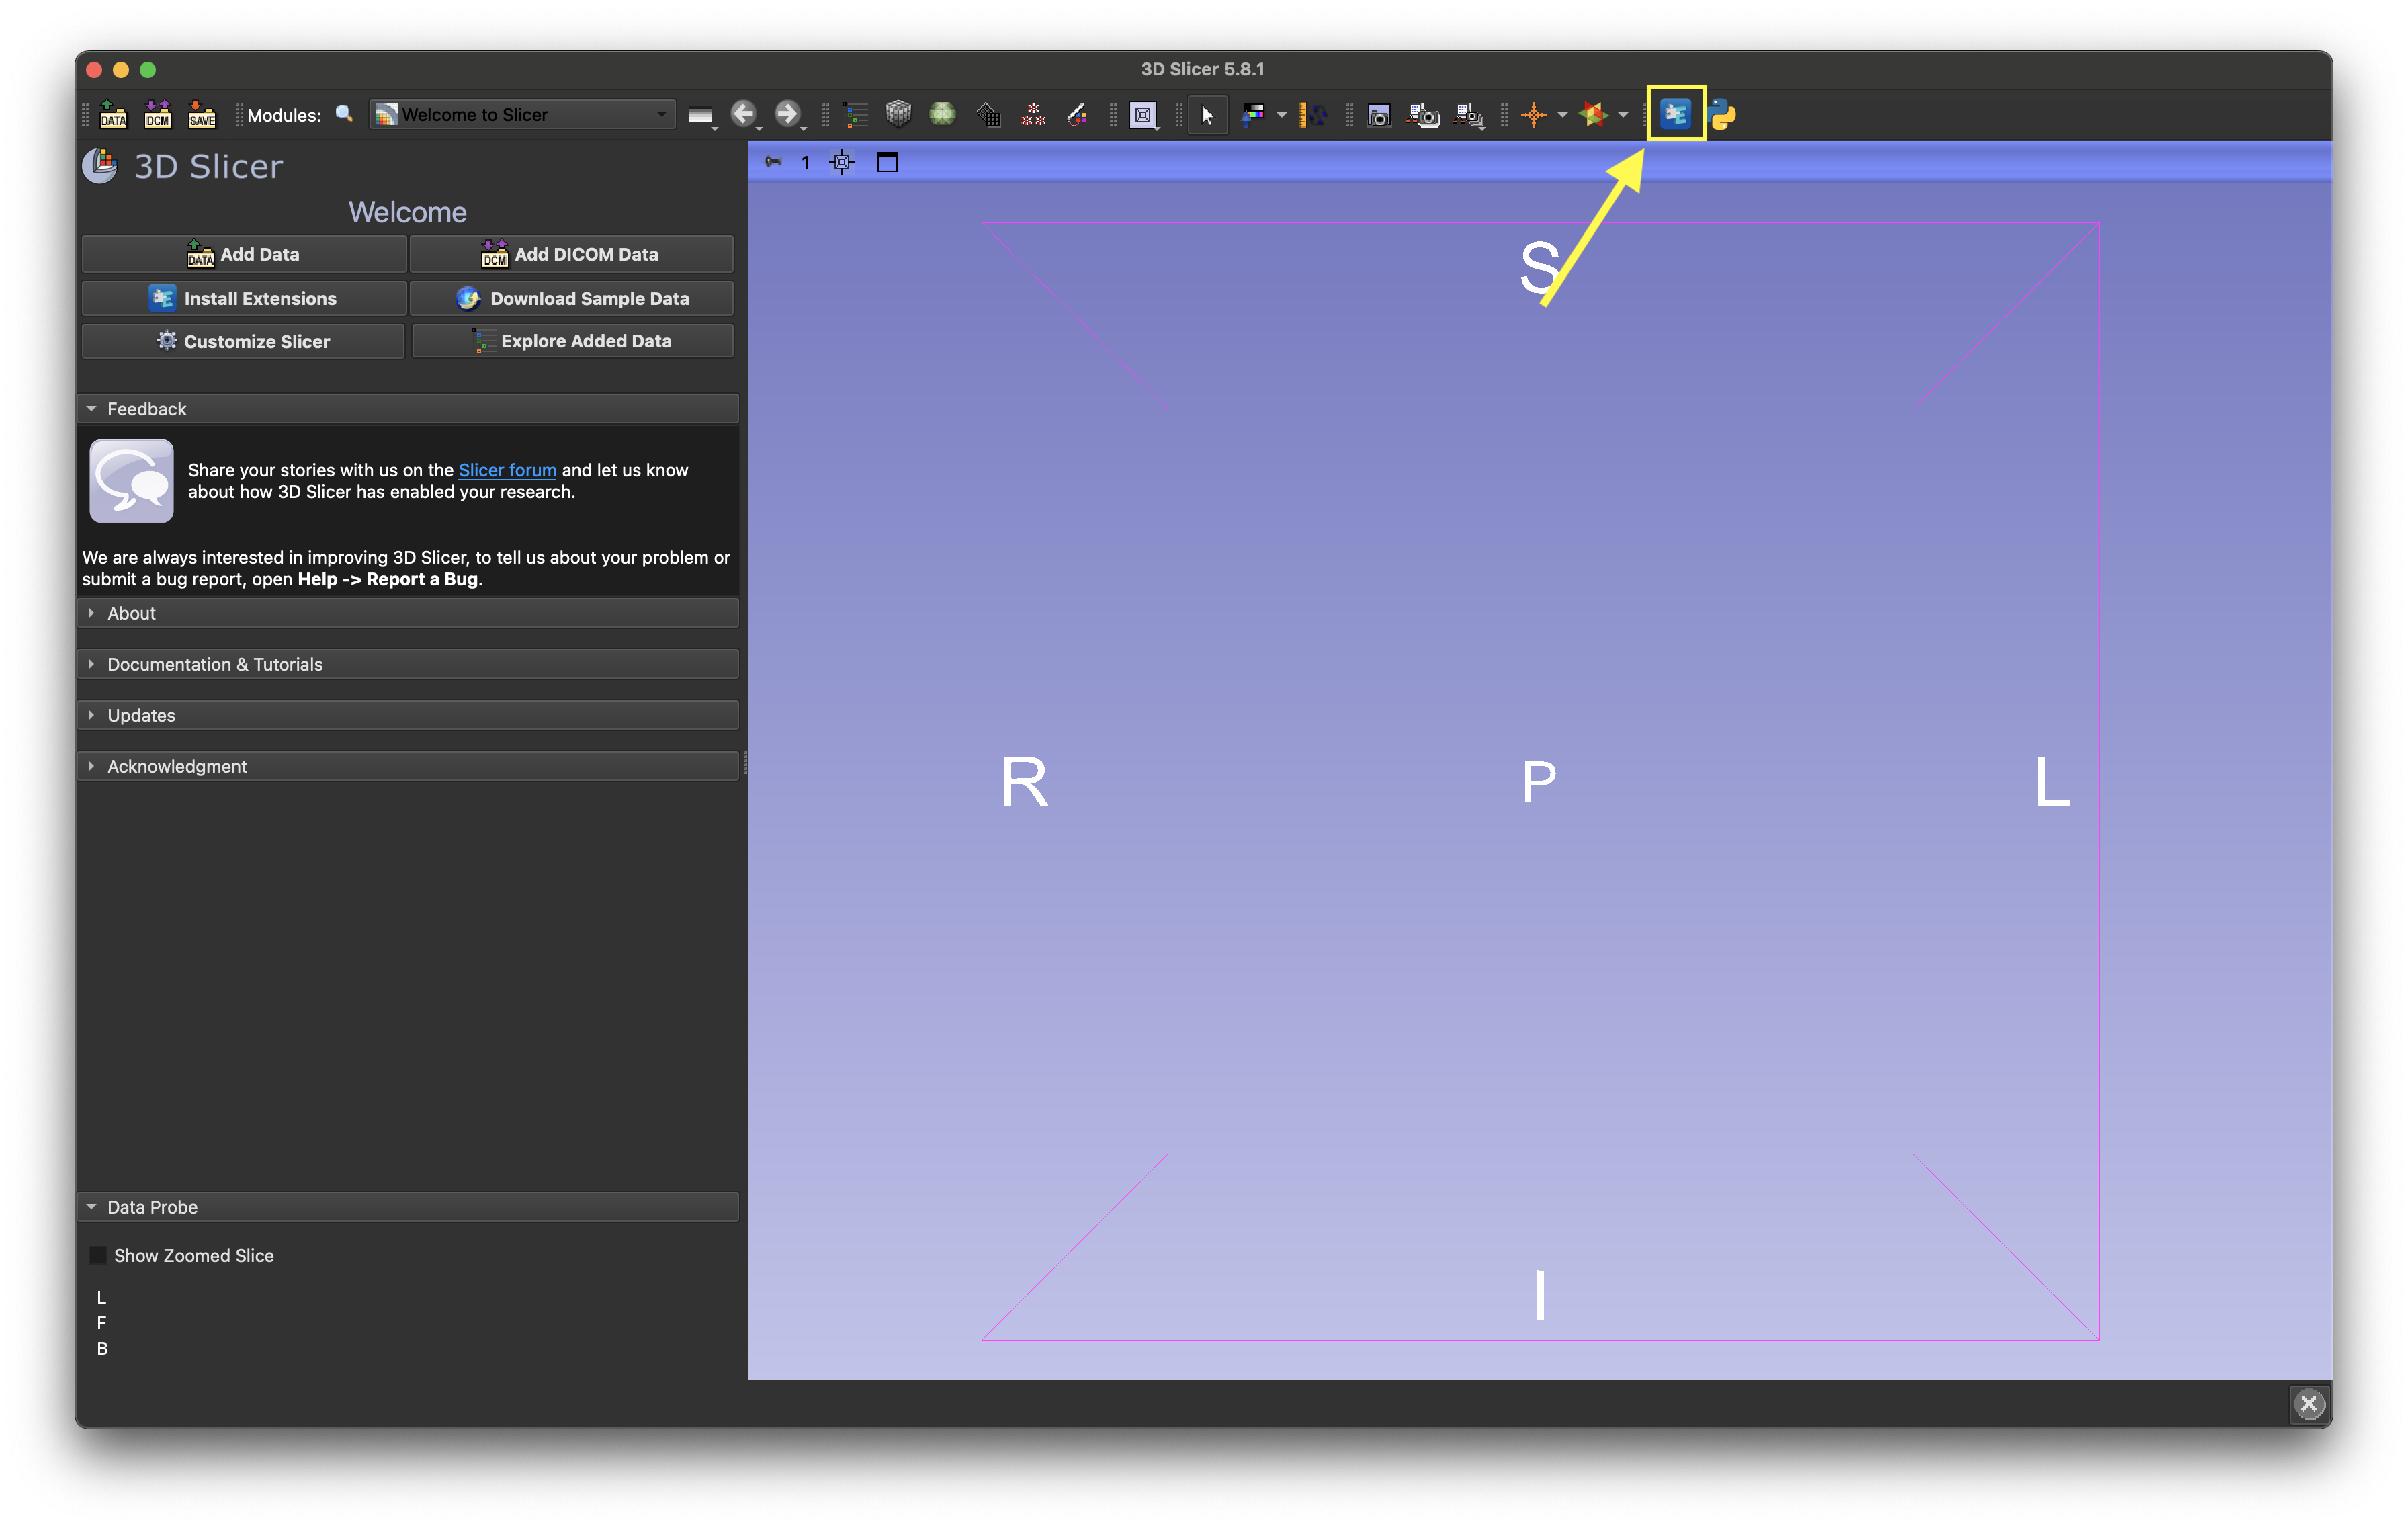Click the Download Sample Data button
Viewport: 2408px width, 1528px height.
pos(572,298)
